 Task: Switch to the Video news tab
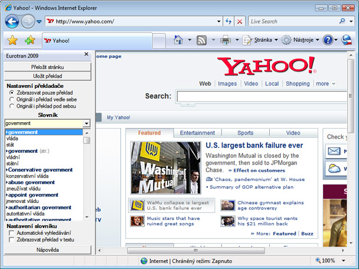[x=293, y=133]
